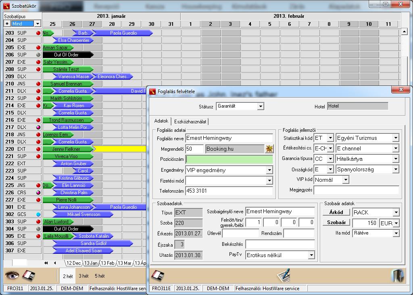This screenshot has height=295, width=413.
Task: Click the single left arrow below the room grid
Action: coord(55,263)
